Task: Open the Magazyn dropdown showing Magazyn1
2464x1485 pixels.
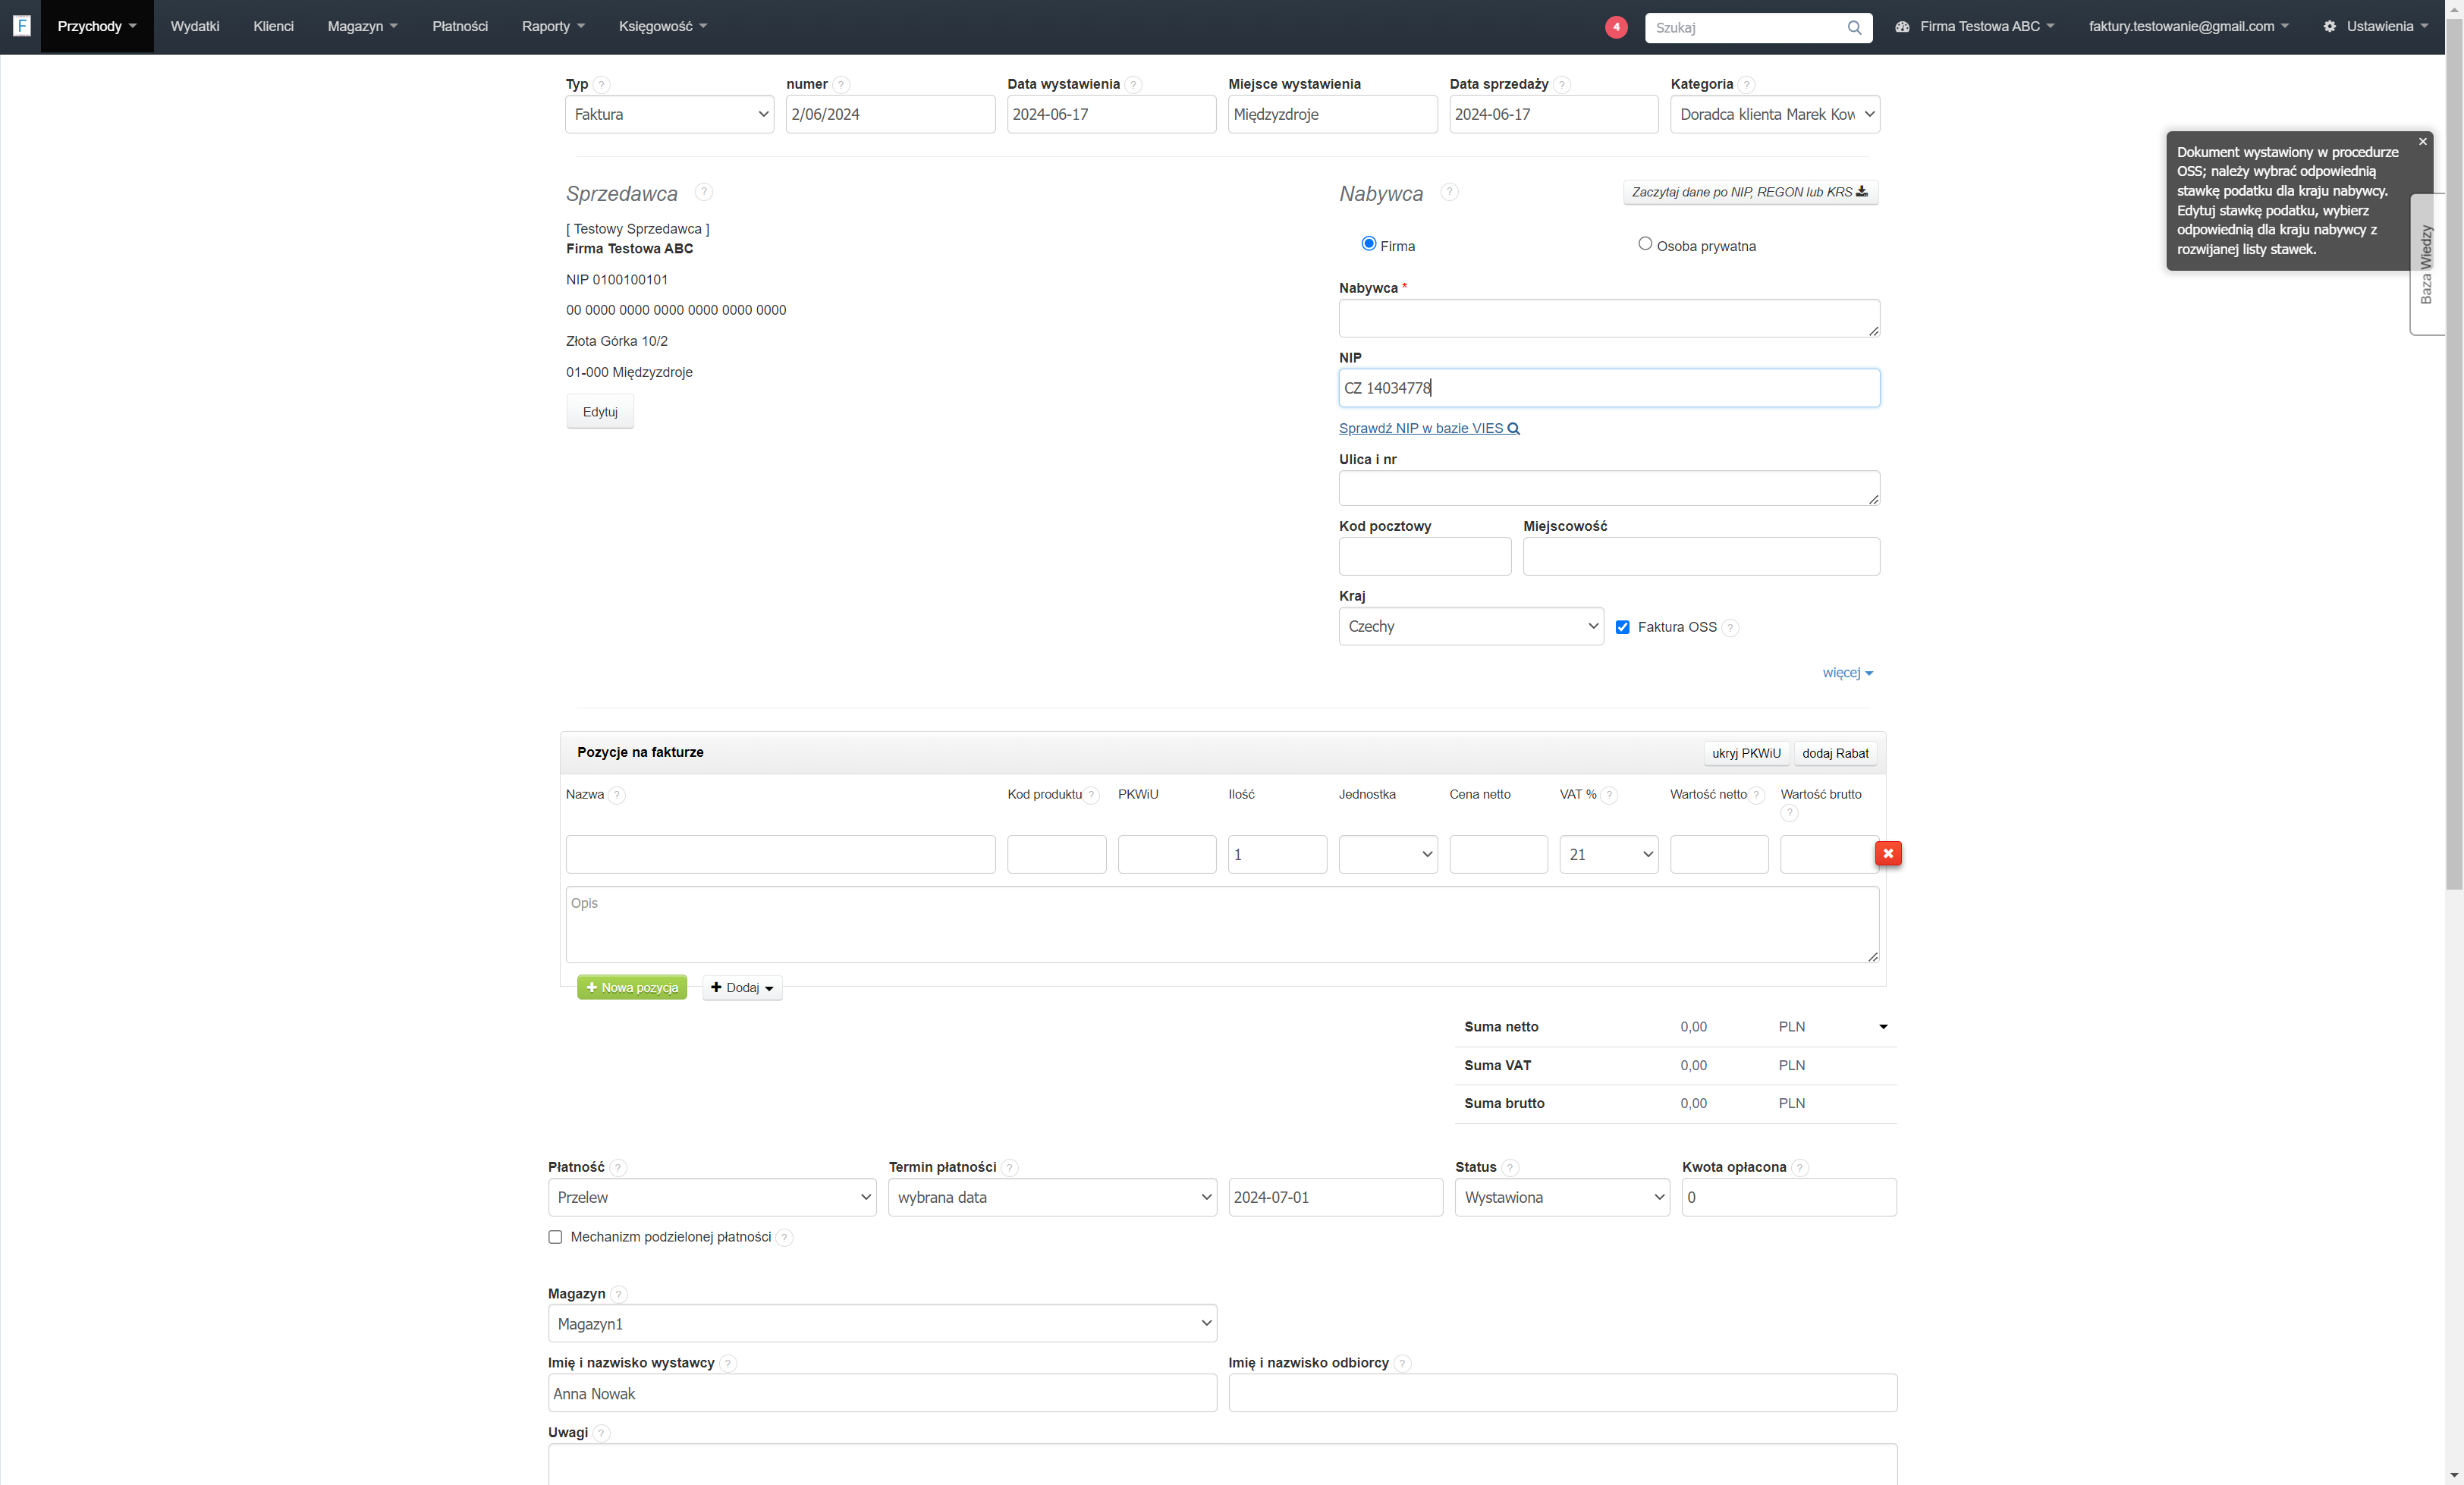Action: (882, 1323)
